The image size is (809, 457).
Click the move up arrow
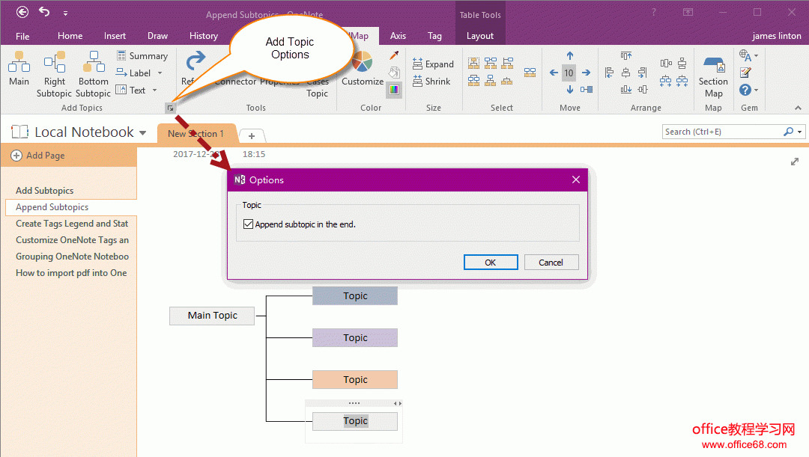pos(569,56)
